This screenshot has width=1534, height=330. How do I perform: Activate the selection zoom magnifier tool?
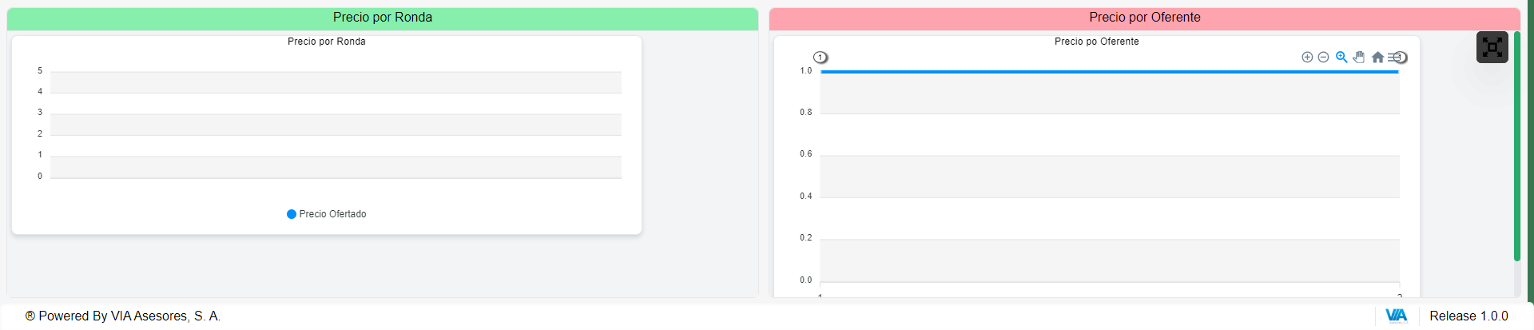click(x=1341, y=58)
